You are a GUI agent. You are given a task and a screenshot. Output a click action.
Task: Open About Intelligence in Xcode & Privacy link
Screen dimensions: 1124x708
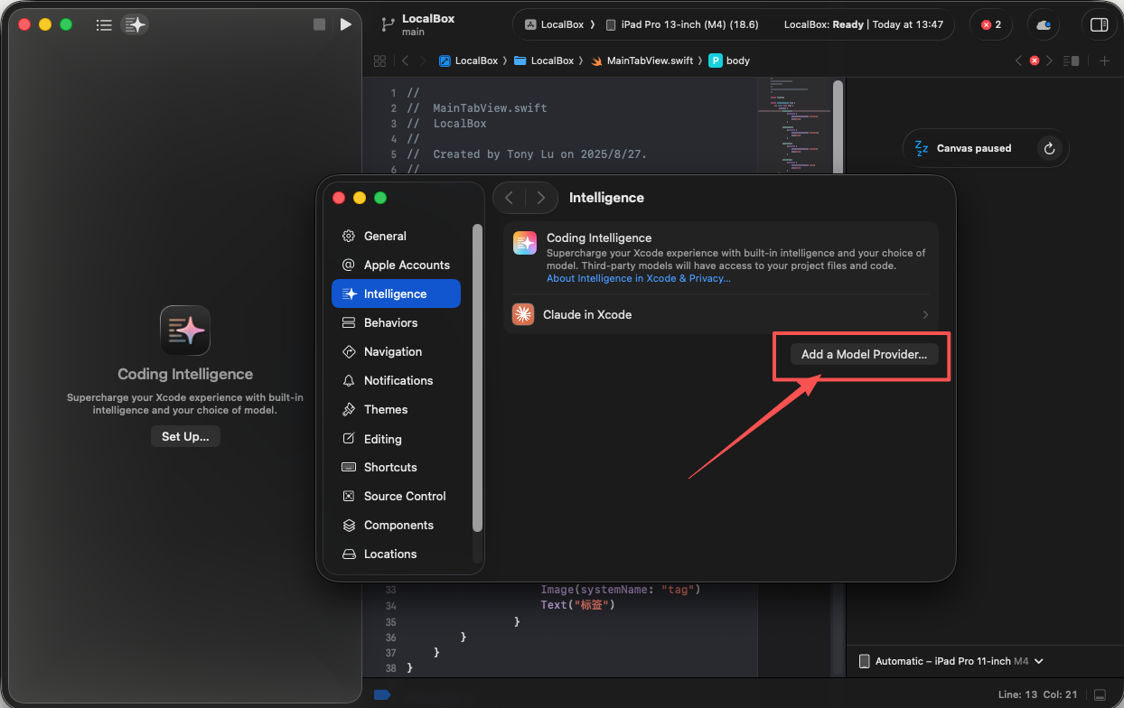(638, 278)
